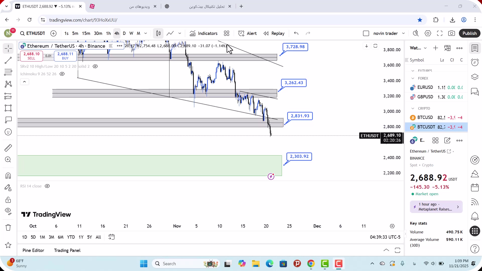Show RSI indicator with eye icon
Screen dimensions: 482x271
[47, 186]
